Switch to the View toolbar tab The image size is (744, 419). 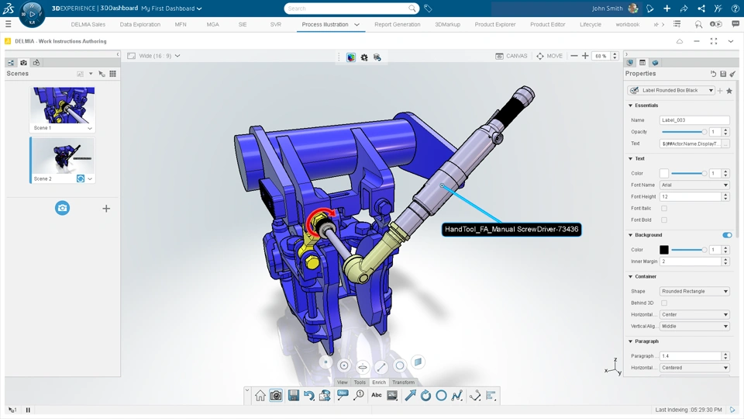point(342,383)
